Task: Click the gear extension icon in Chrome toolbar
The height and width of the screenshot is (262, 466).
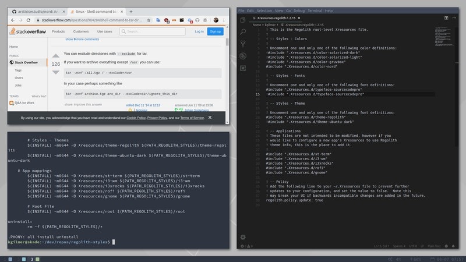Action: (x=205, y=20)
